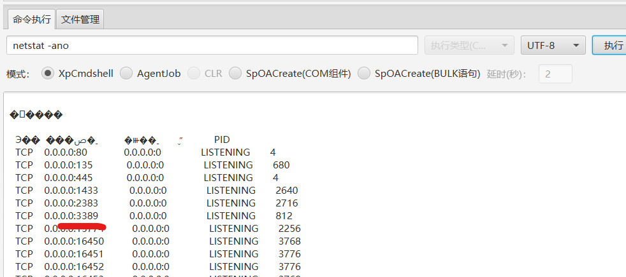Click the 0.0.0.0:1433 listening row
The image size is (626, 277).
70,191
